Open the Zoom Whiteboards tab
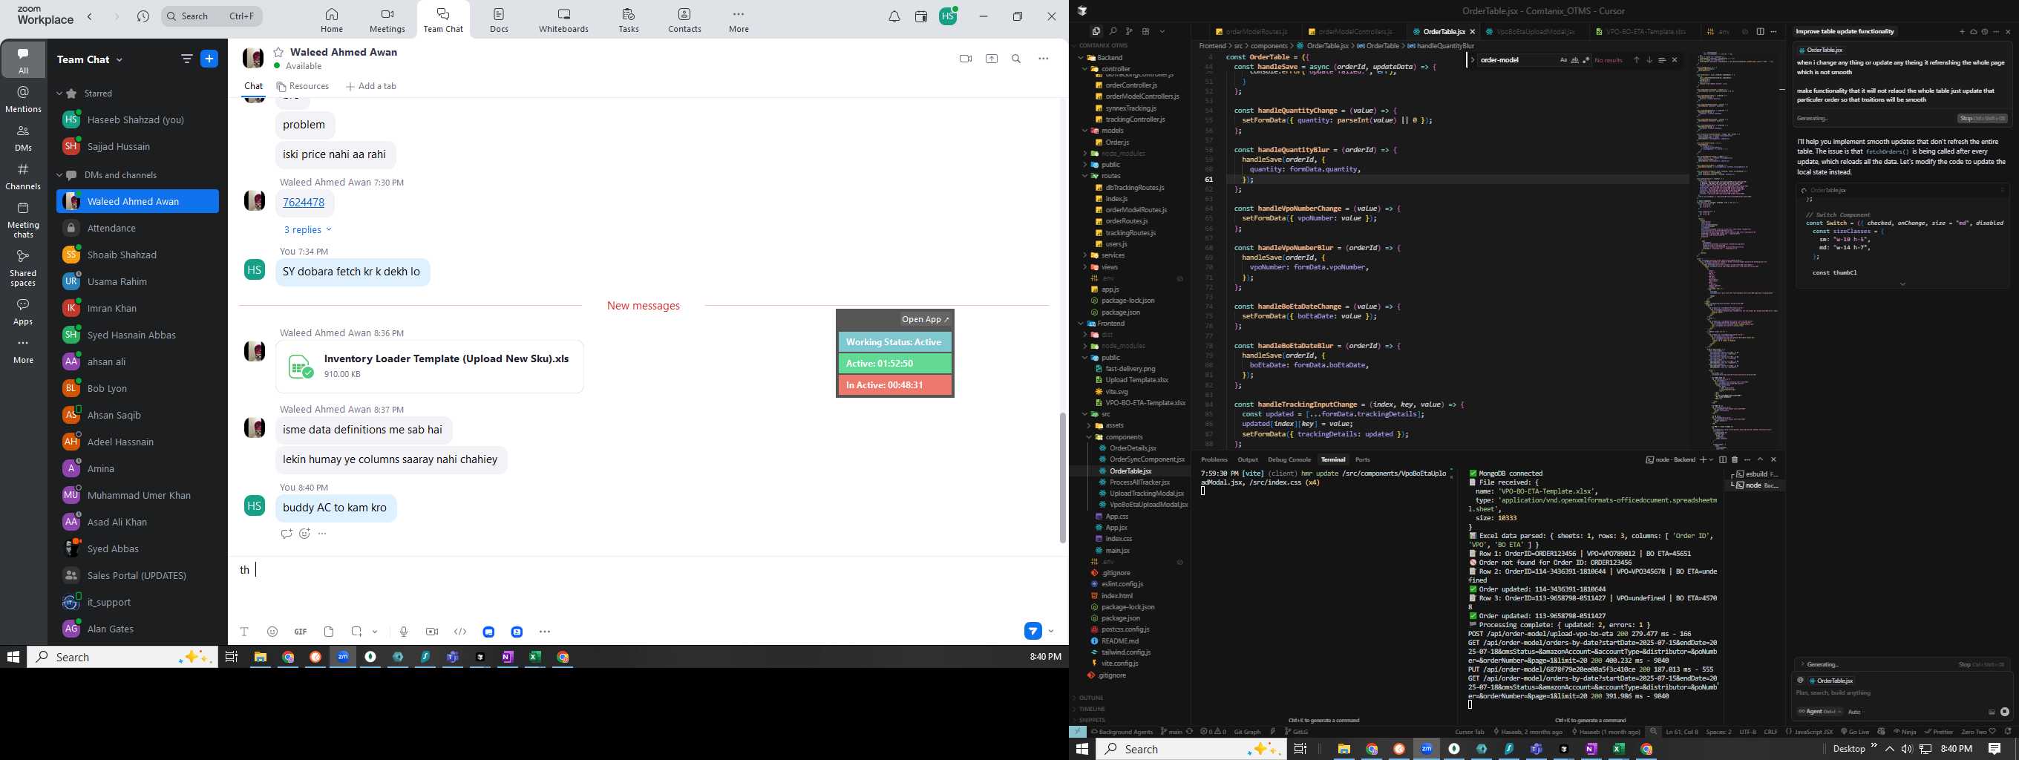This screenshot has width=2019, height=760. click(x=563, y=20)
